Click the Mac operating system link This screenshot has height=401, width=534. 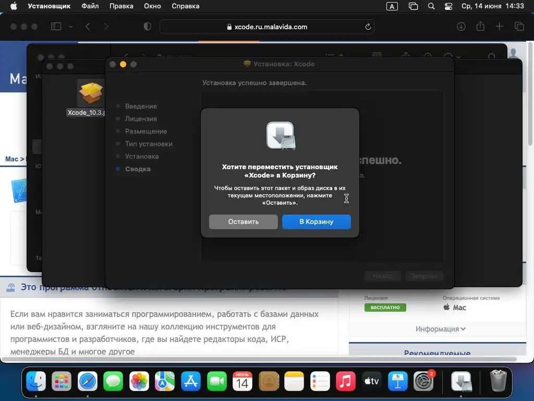(455, 308)
